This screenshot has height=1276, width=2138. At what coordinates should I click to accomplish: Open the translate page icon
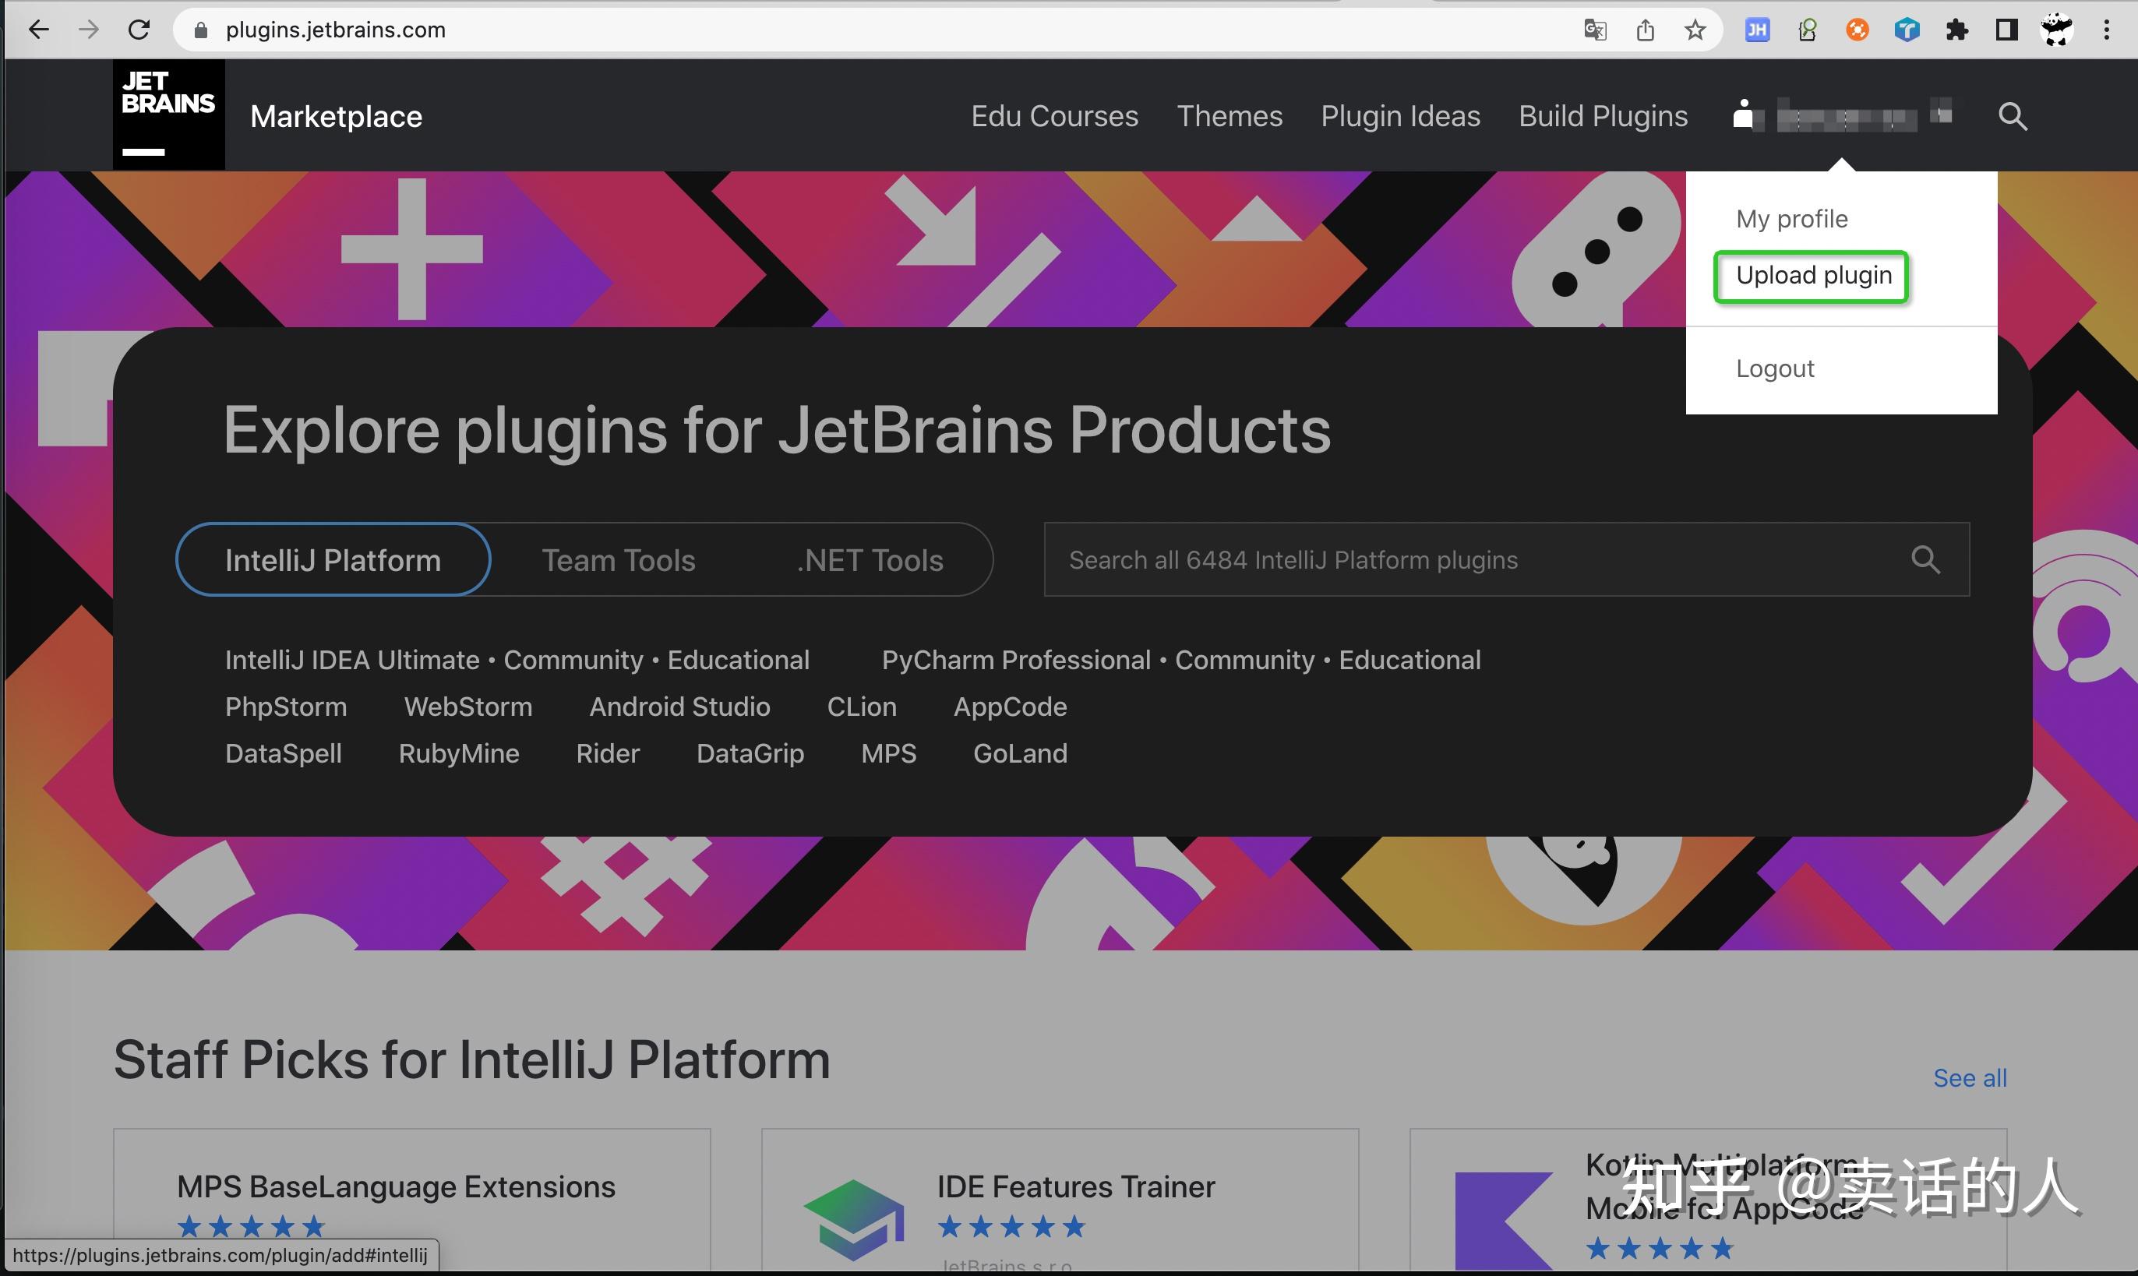1596,30
